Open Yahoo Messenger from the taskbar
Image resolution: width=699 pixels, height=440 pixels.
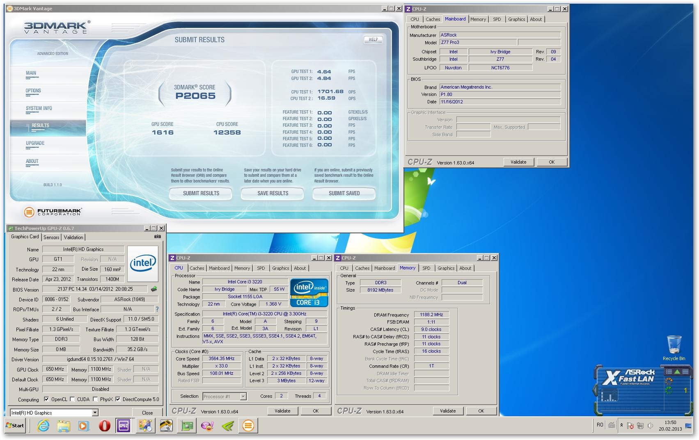click(x=207, y=426)
